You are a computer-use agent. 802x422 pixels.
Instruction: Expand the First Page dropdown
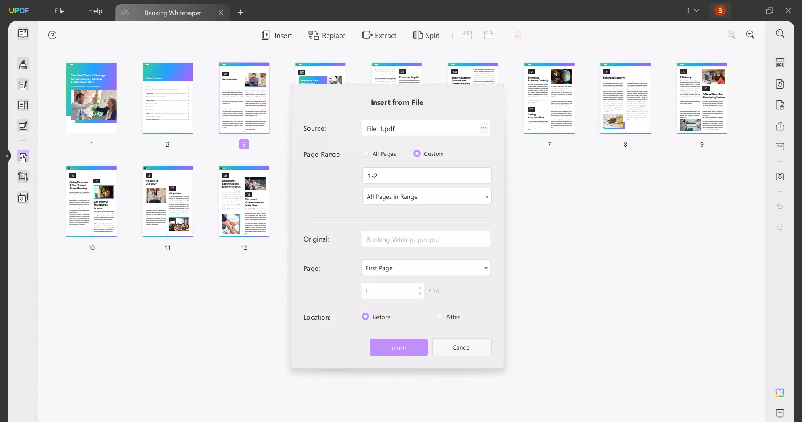[x=425, y=268]
